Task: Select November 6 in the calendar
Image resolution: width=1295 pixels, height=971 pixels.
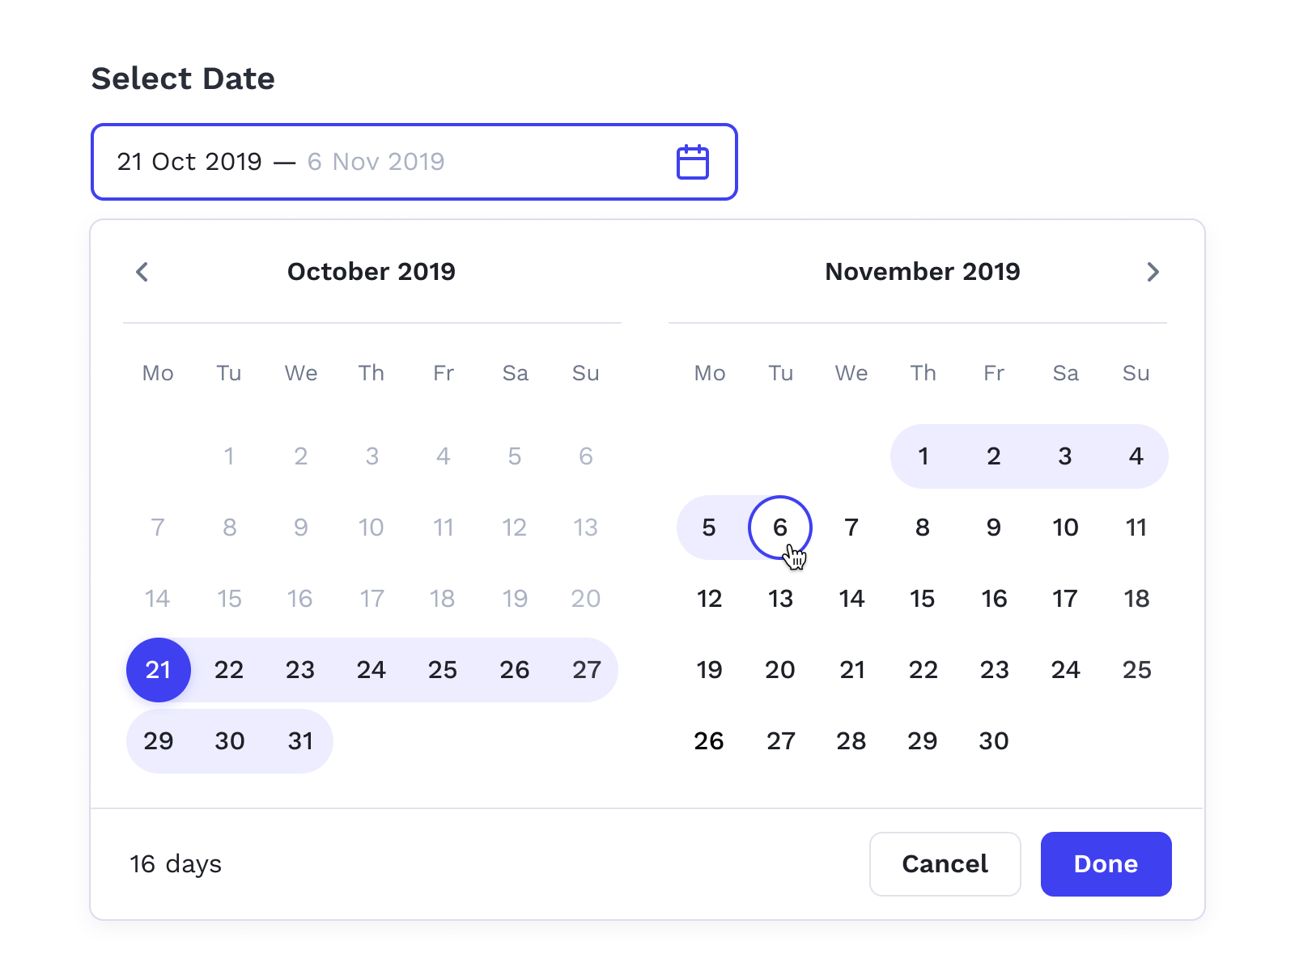Action: click(779, 528)
